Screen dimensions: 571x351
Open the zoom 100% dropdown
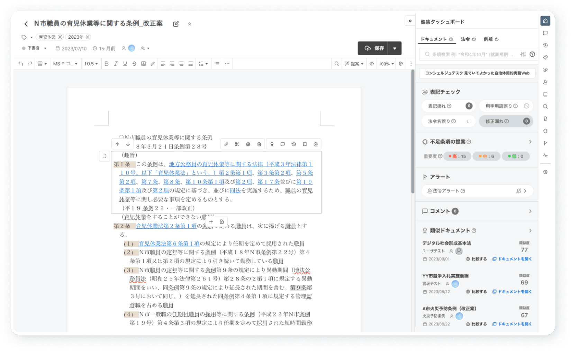(386, 64)
